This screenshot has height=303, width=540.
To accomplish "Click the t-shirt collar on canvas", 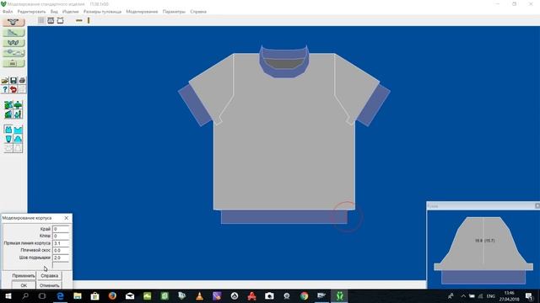I will pos(283,61).
